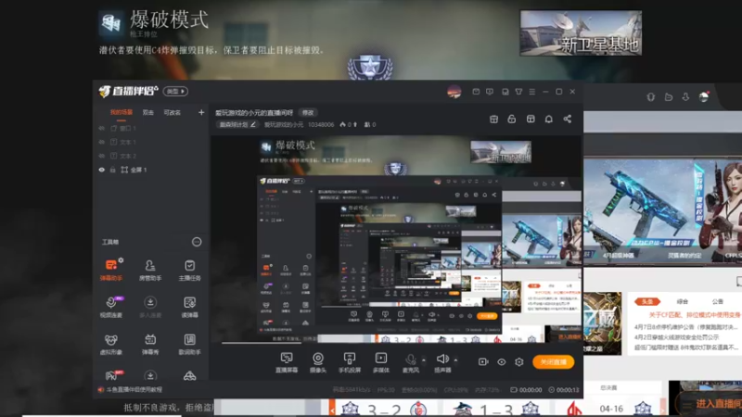742x417 pixels.
Task: Open the 虚拟形象 tool
Action: [x=111, y=344]
